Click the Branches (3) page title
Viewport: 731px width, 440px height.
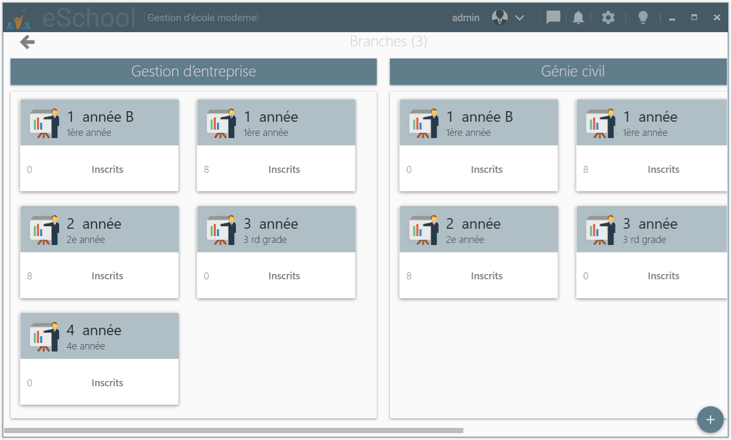[388, 42]
